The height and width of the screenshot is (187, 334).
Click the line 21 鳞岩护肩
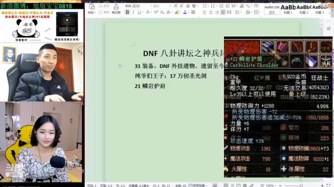point(150,86)
